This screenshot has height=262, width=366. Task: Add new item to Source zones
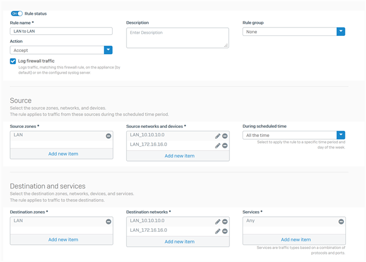[x=63, y=154]
